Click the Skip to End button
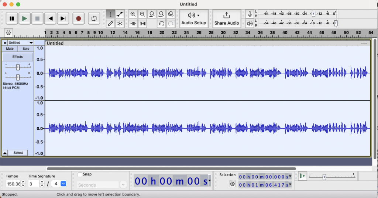This screenshot has width=378, height=198. click(x=63, y=18)
